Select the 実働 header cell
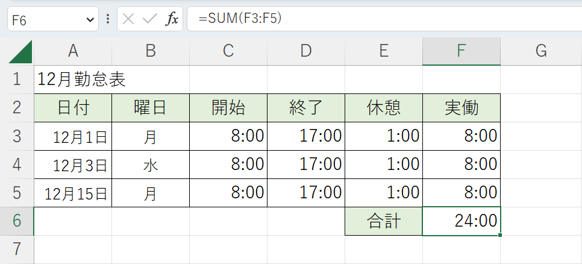This screenshot has width=582, height=264. click(x=462, y=108)
